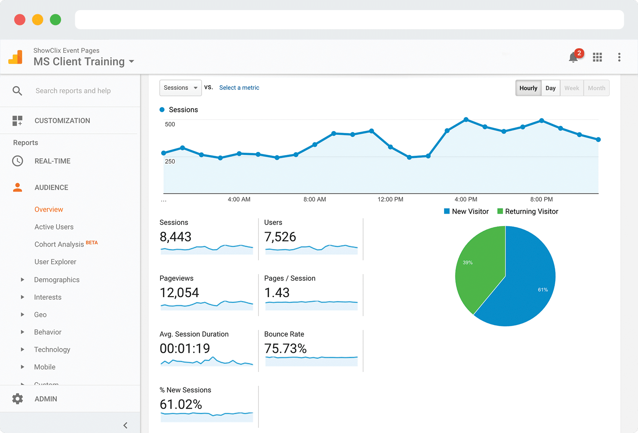Image resolution: width=638 pixels, height=433 pixels.
Task: Click the peak data point near 4:00 PM
Action: [466, 119]
